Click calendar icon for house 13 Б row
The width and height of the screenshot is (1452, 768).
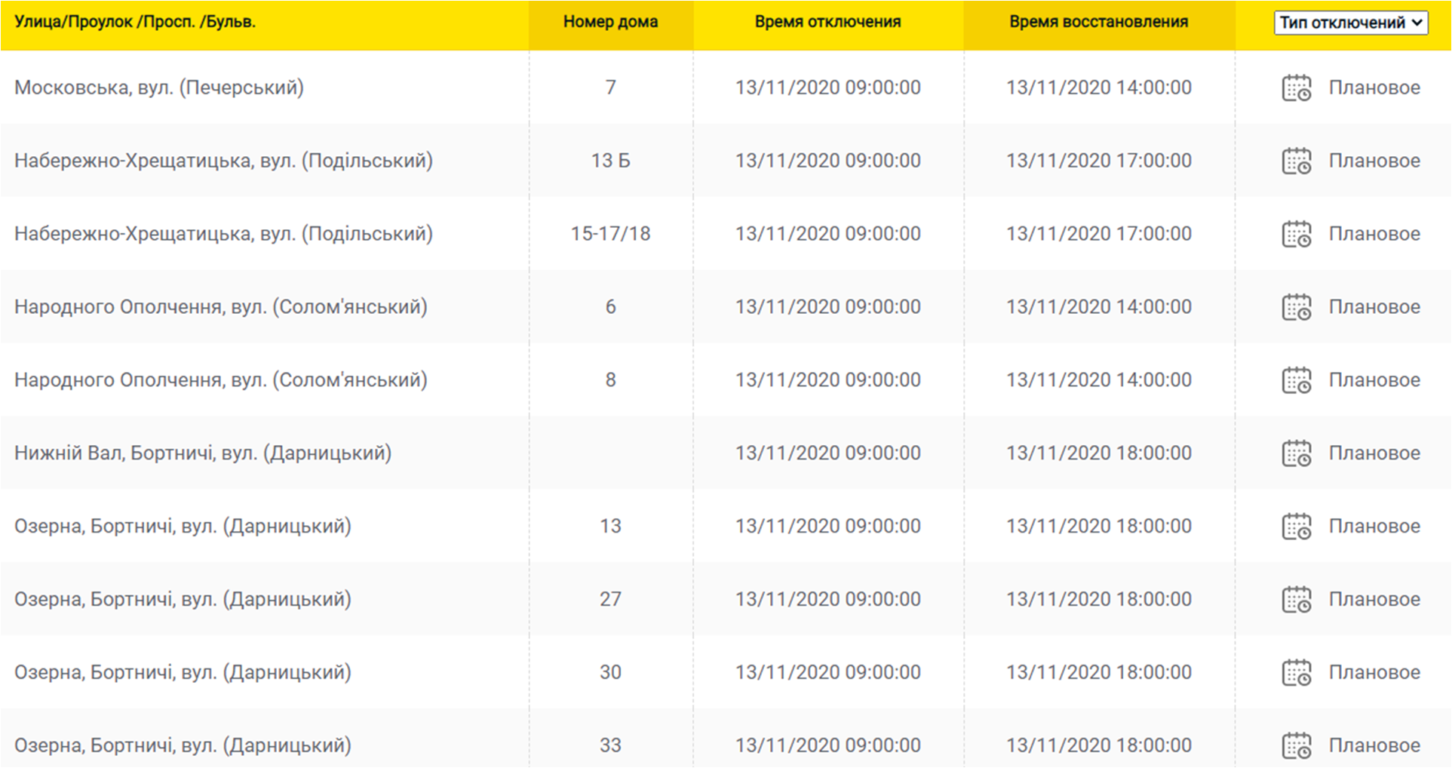point(1297,161)
